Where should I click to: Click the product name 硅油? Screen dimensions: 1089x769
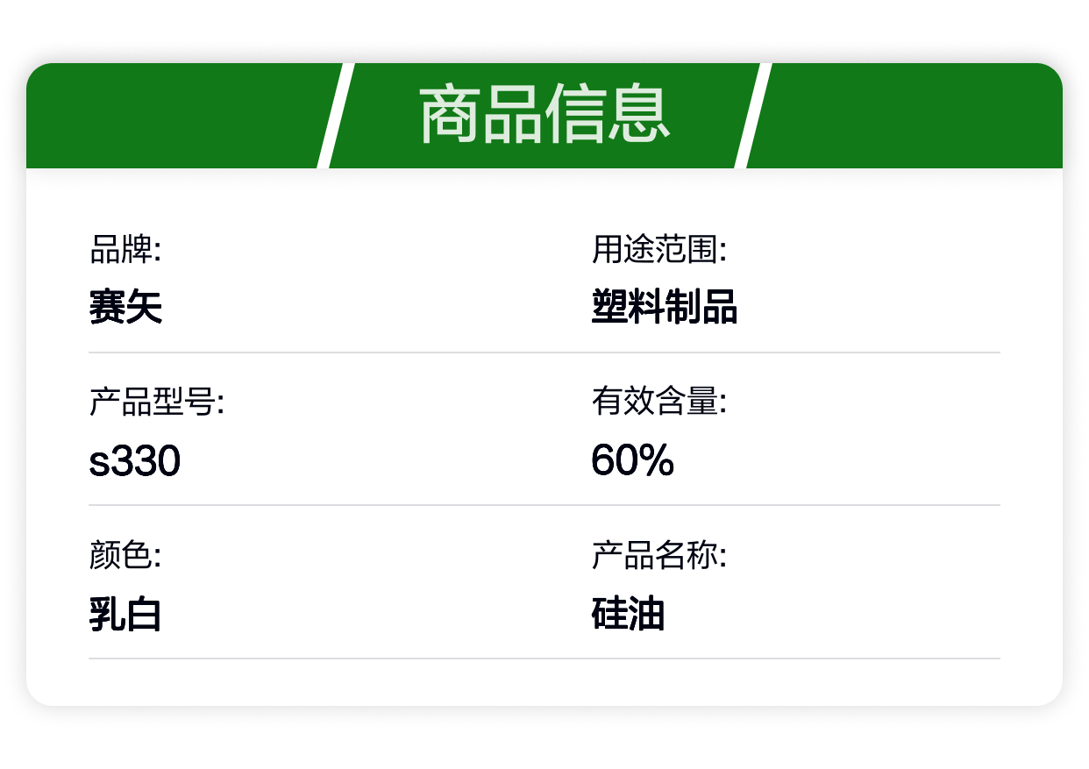click(628, 614)
